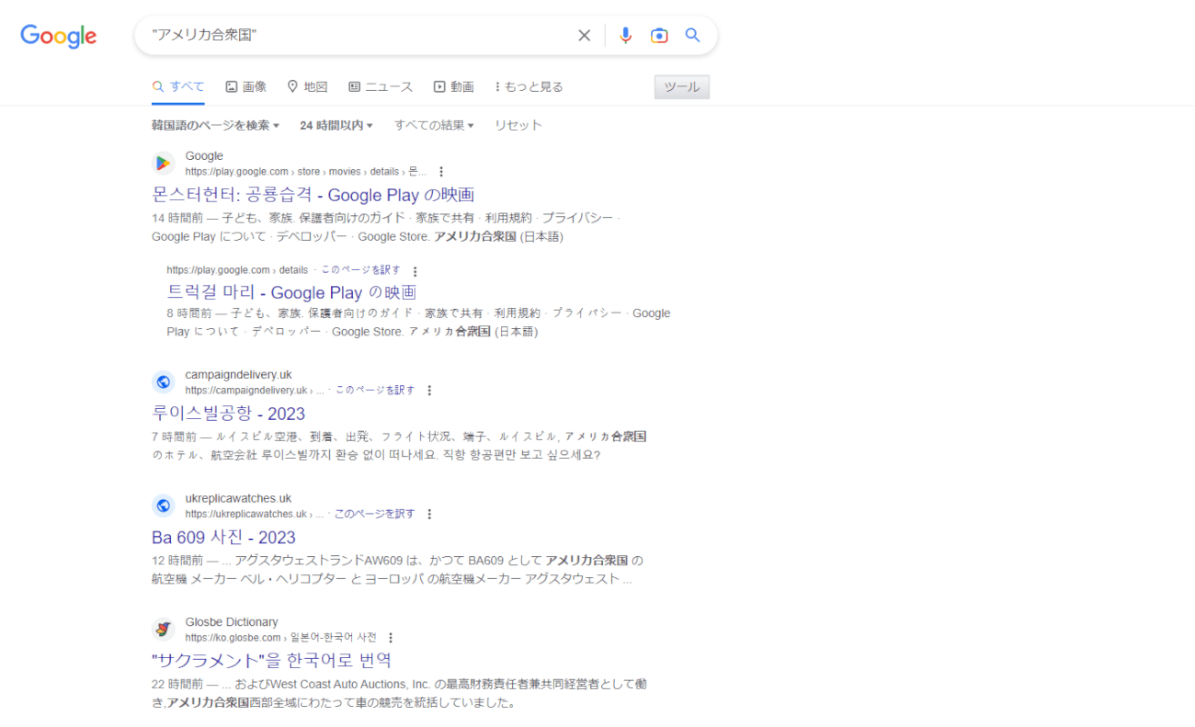The image size is (1195, 727).
Task: Click the ukreplicawatches.uk globe favicon
Action: pyautogui.click(x=163, y=505)
